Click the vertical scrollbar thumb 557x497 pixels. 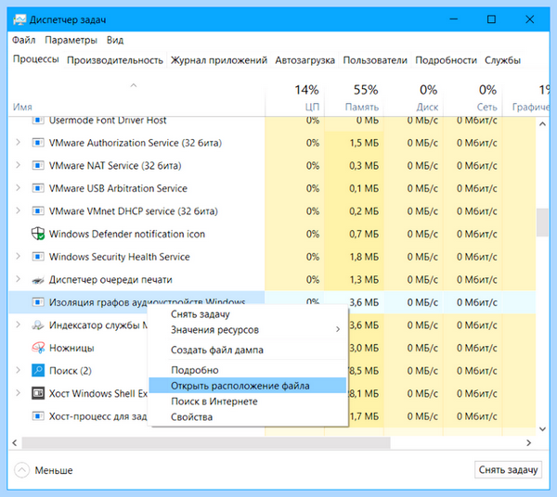[542, 223]
